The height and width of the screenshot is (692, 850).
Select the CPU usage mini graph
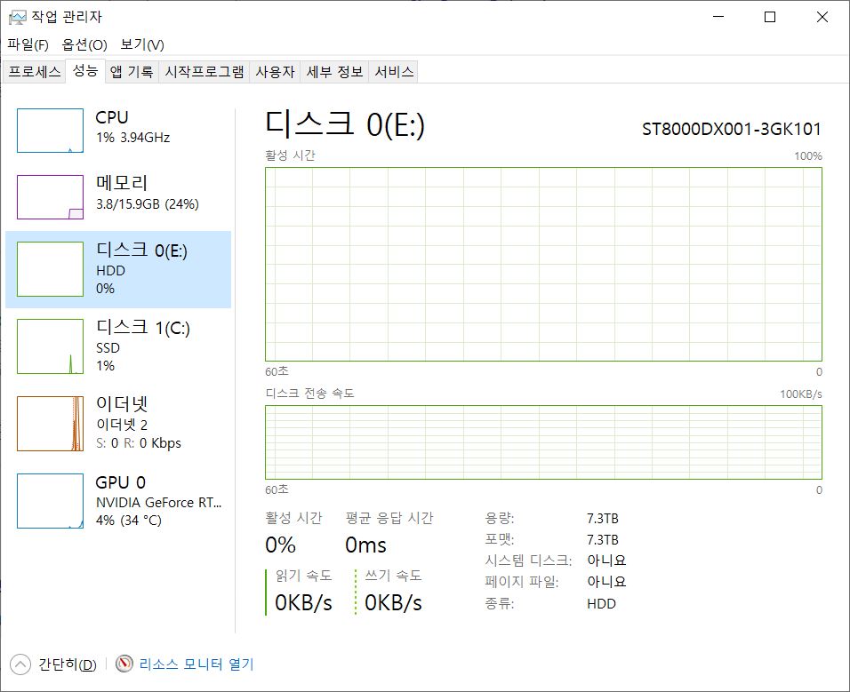pos(50,131)
